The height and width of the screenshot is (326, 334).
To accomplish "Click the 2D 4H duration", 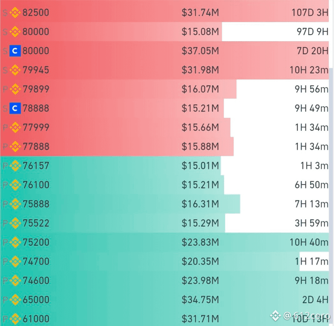I will 315,300.
